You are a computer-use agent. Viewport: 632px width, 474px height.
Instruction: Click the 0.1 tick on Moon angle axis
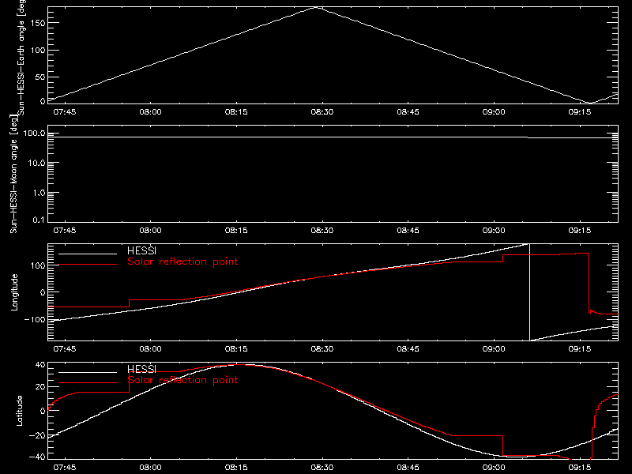pos(39,220)
